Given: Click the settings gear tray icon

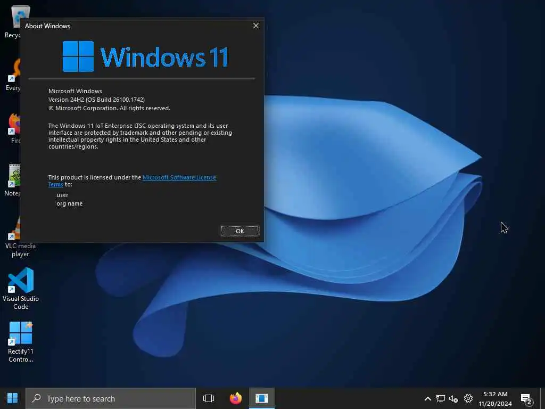Looking at the screenshot, I should [x=468, y=398].
